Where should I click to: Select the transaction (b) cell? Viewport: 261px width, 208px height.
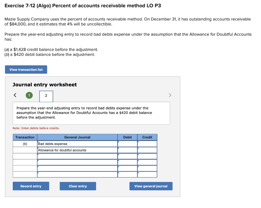25,144
